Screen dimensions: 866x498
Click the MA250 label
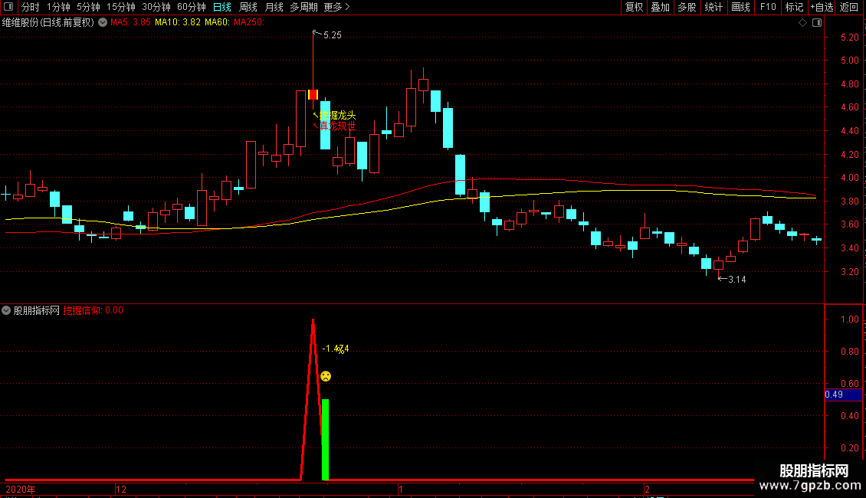point(249,22)
